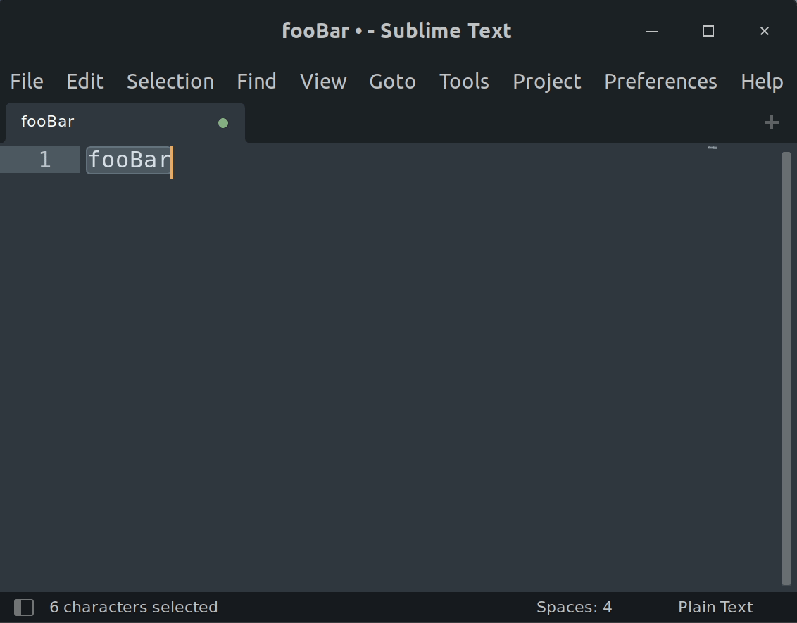Open the Edit menu
This screenshot has width=797, height=623.
coord(85,82)
